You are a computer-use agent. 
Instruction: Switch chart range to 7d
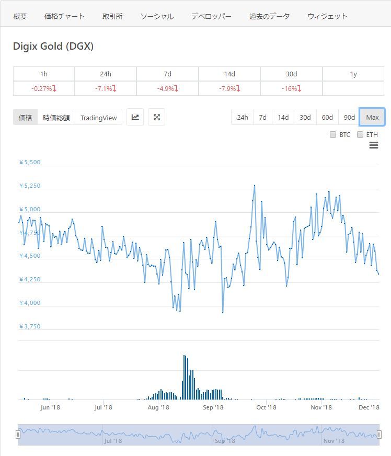(263, 117)
